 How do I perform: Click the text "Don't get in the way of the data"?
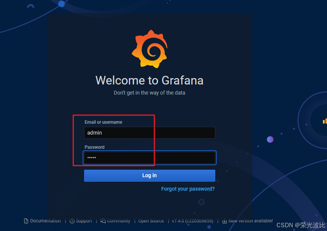pyautogui.click(x=149, y=93)
